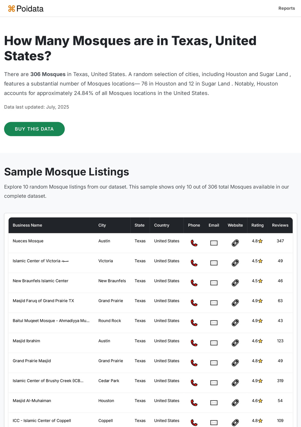This screenshot has width=301, height=427.
Task: Open website link icon for Nueces Mosque
Action: click(235, 243)
